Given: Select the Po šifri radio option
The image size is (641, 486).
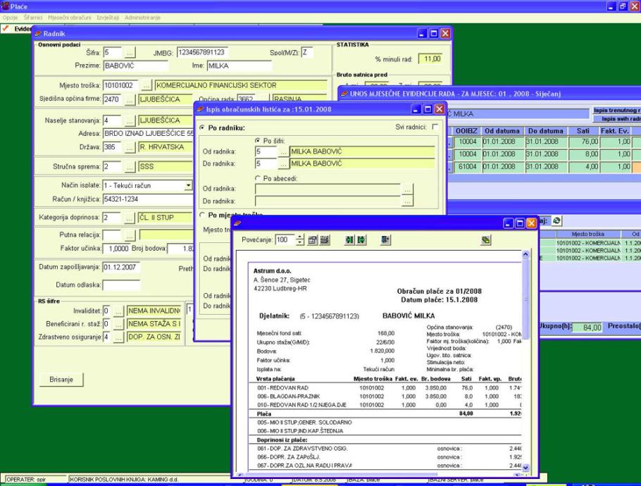Looking at the screenshot, I should pyautogui.click(x=258, y=141).
